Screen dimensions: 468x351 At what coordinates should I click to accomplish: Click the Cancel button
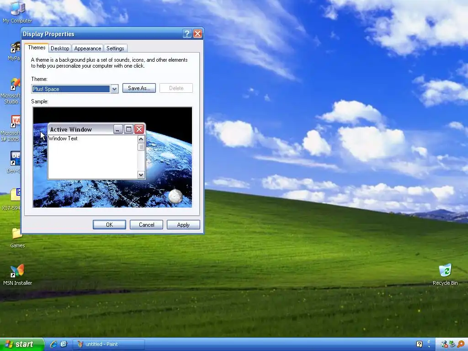click(x=147, y=225)
